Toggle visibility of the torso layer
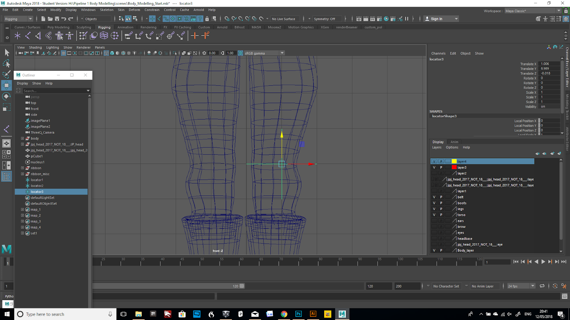The width and height of the screenshot is (570, 320). (434, 215)
